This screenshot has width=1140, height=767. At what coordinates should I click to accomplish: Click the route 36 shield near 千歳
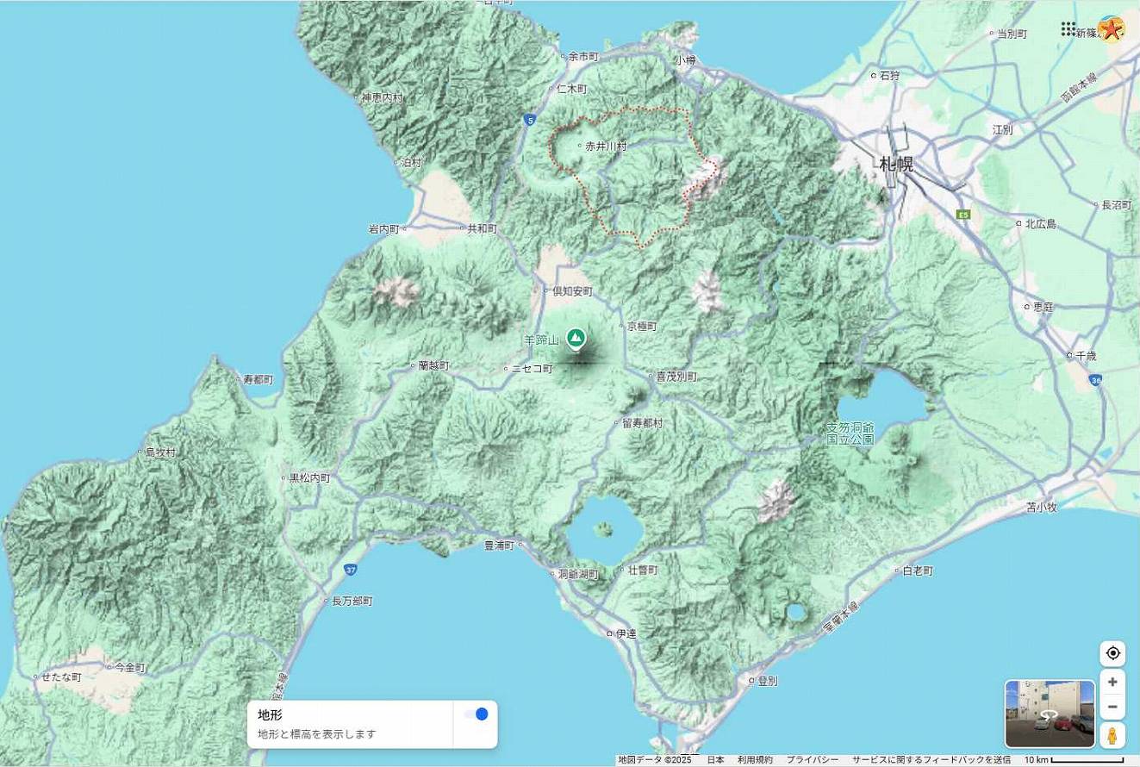(1095, 379)
